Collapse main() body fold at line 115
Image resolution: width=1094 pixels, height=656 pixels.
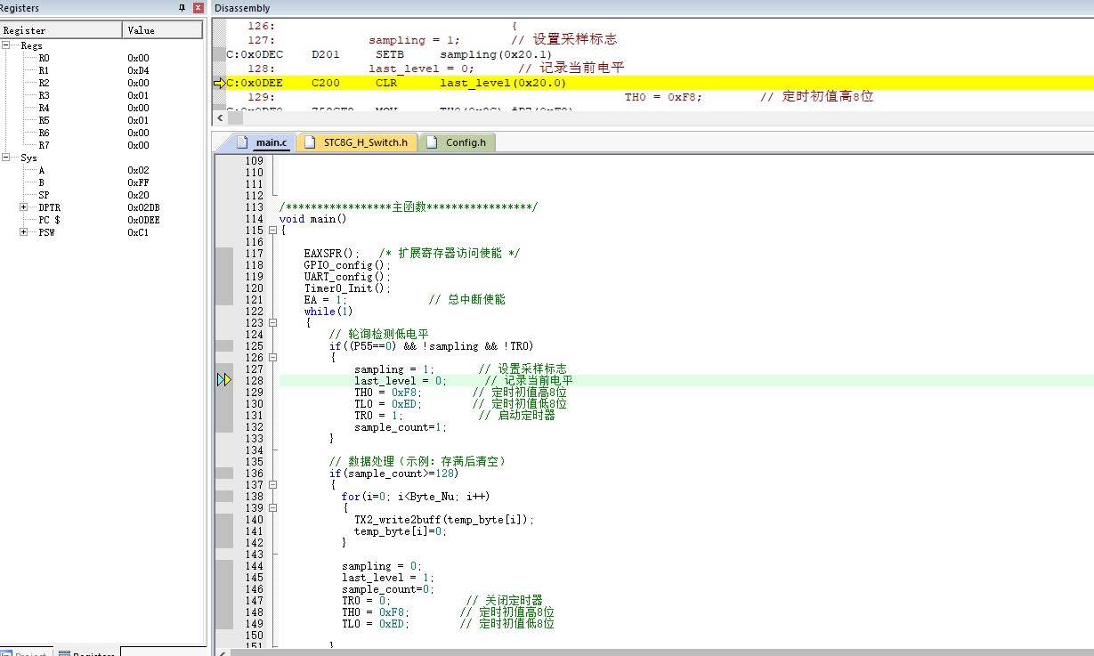(272, 231)
